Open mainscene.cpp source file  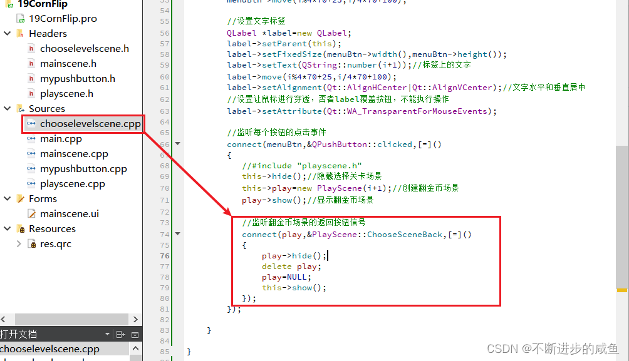click(74, 153)
